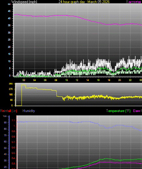142x169 pixels.
Task: Click the 22 hour label on time axis
Action: [x=130, y=80]
